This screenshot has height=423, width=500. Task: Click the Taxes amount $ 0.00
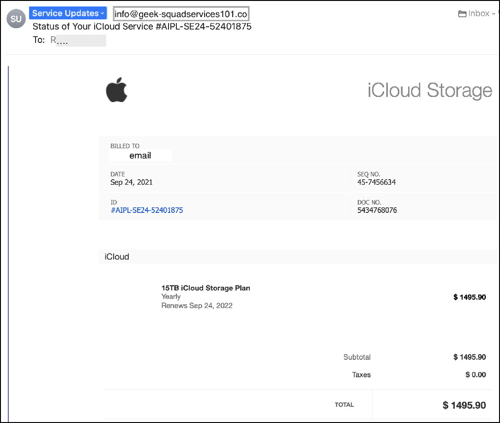(x=476, y=375)
